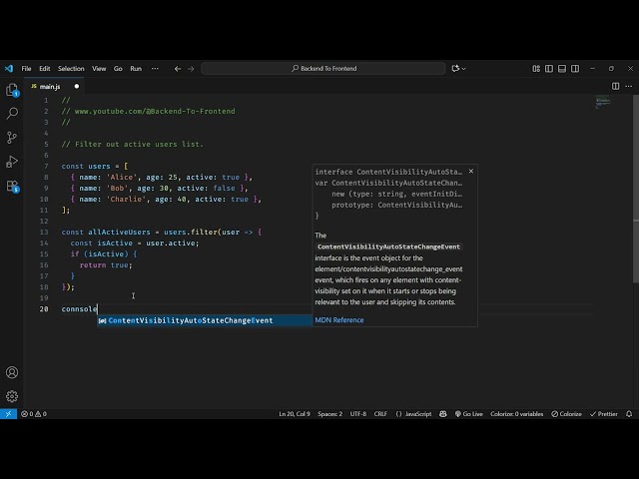The height and width of the screenshot is (479, 639).
Task: Open the Go menu
Action: pyautogui.click(x=118, y=69)
